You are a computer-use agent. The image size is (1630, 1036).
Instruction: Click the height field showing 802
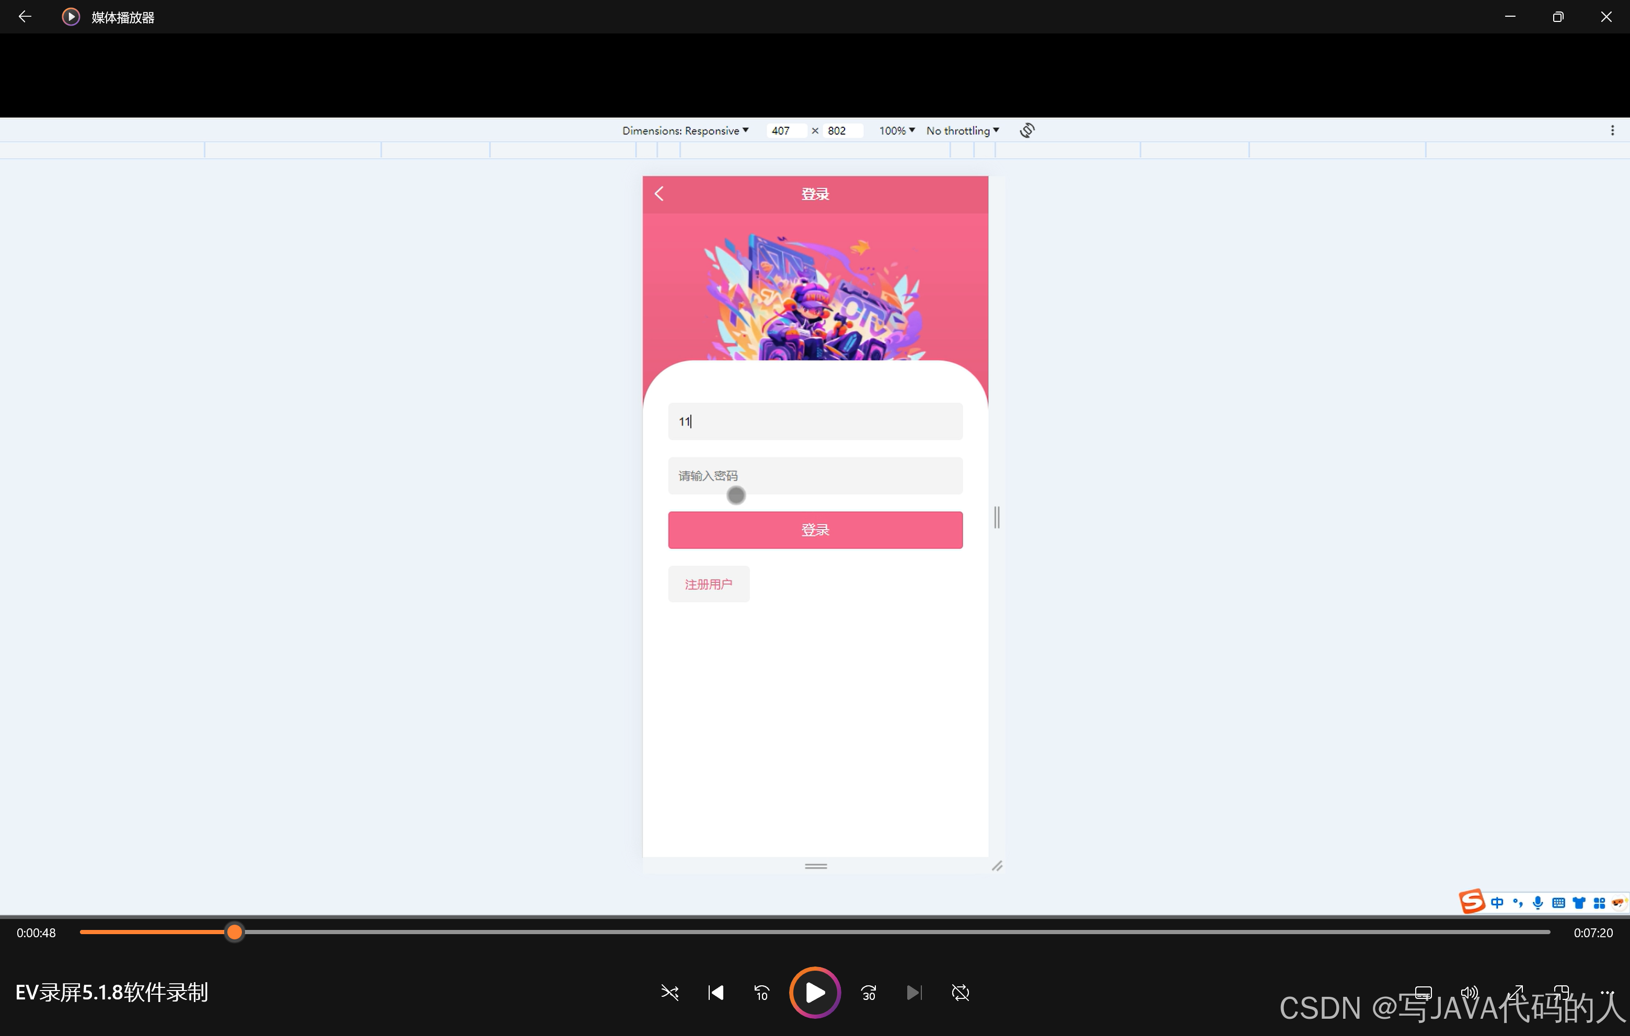pos(842,131)
